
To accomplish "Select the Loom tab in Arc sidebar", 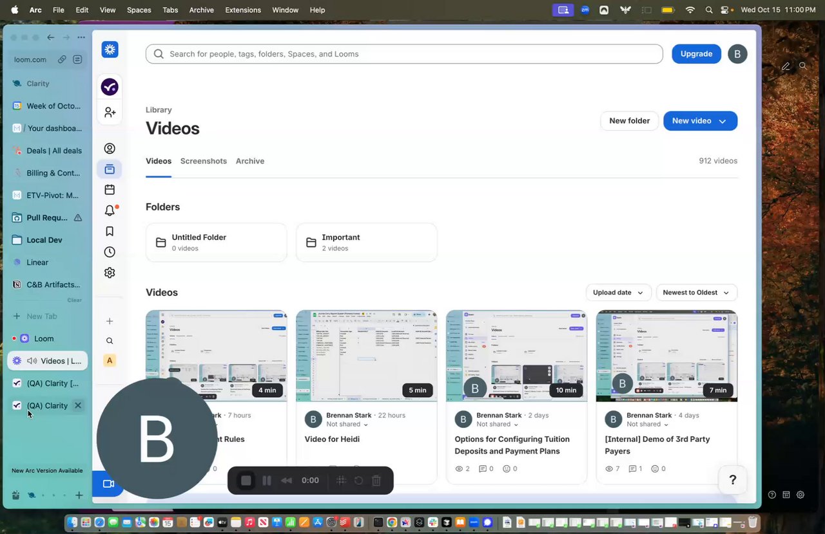I will pyautogui.click(x=47, y=338).
